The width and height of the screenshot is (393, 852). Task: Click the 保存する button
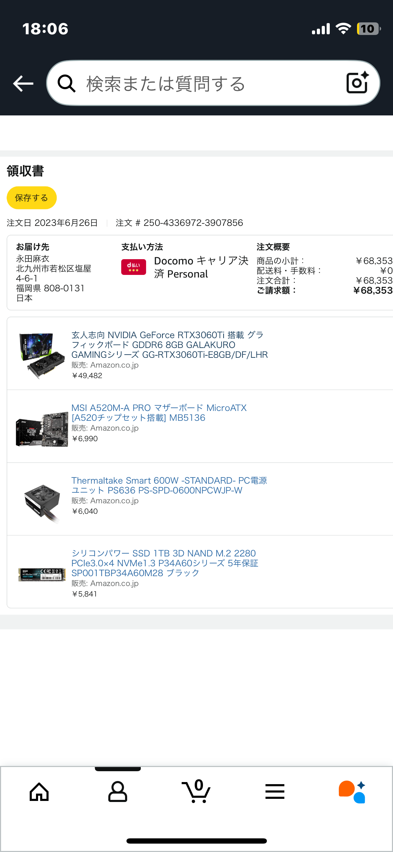point(31,198)
